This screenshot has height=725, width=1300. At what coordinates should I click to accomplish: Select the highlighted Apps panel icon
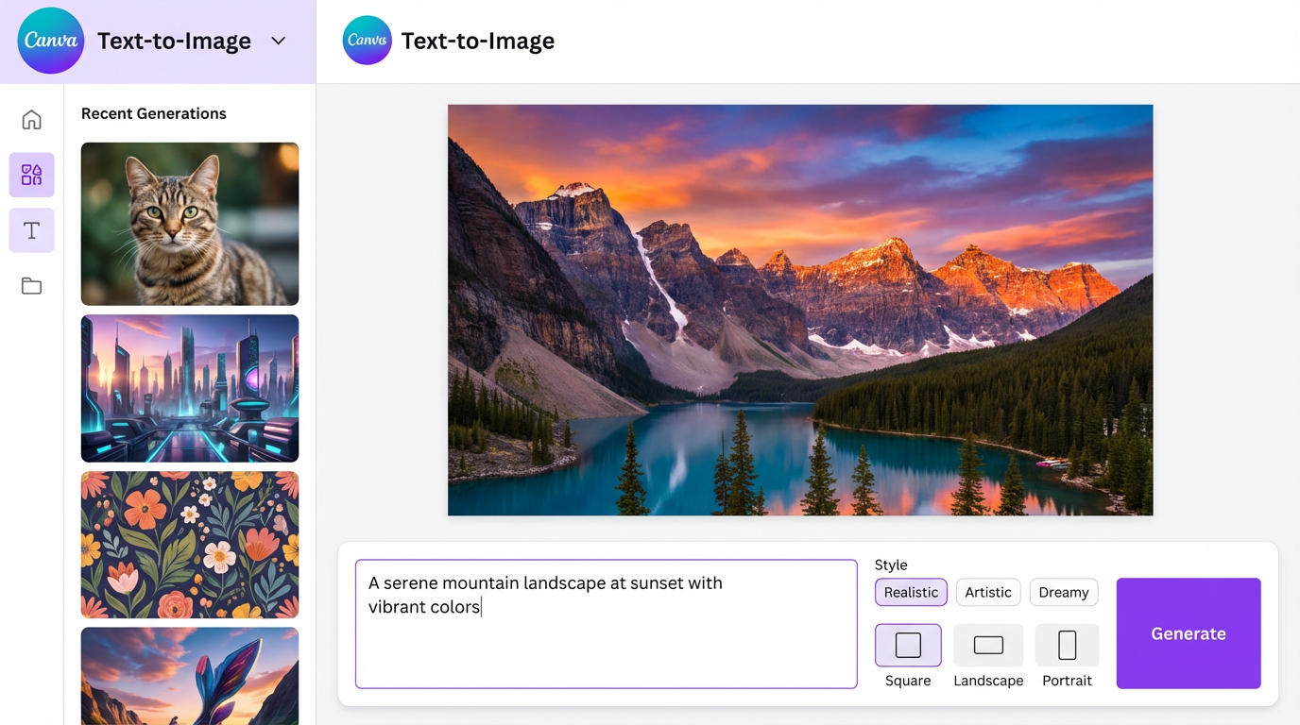(x=31, y=175)
